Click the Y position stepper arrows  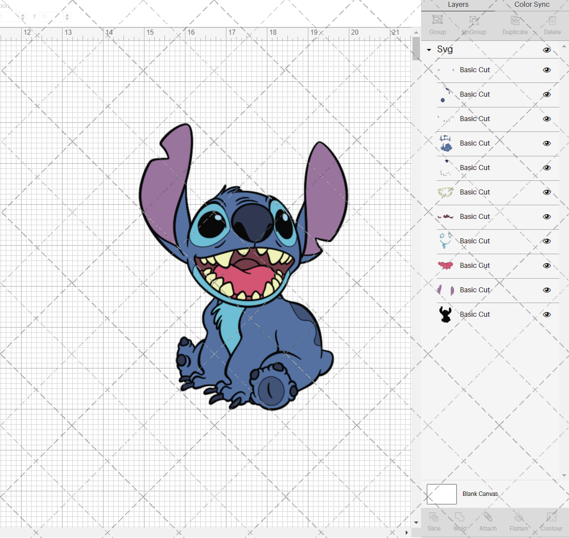(x=67, y=16)
